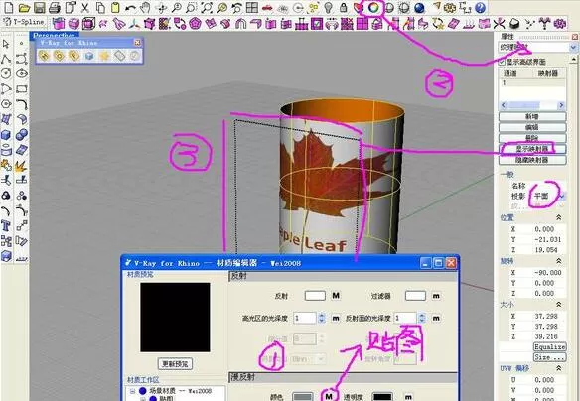Click M map button next to reflection
The height and width of the screenshot is (401, 580).
tap(336, 296)
